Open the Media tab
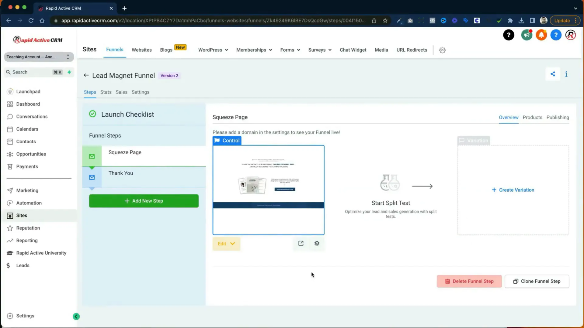Viewport: 584px width, 328px height. click(381, 50)
